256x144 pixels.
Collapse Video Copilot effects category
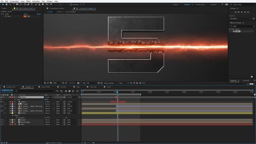pos(230,29)
